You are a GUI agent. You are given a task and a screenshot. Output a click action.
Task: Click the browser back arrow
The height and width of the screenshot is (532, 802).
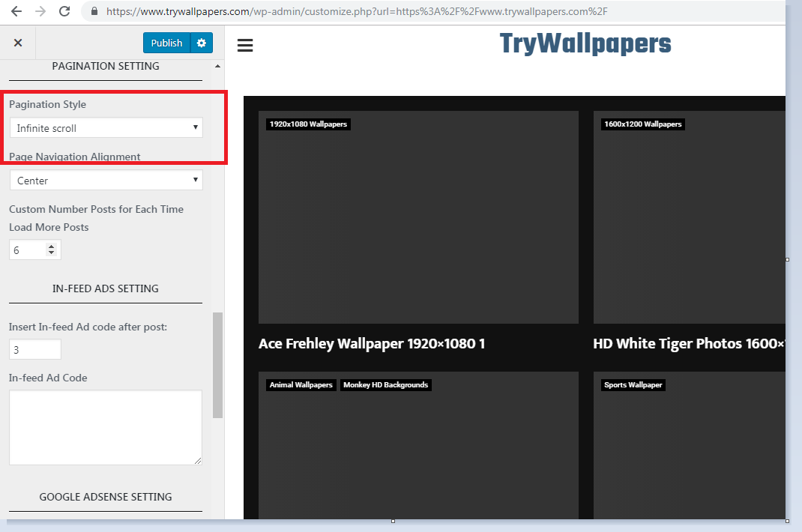pyautogui.click(x=16, y=11)
